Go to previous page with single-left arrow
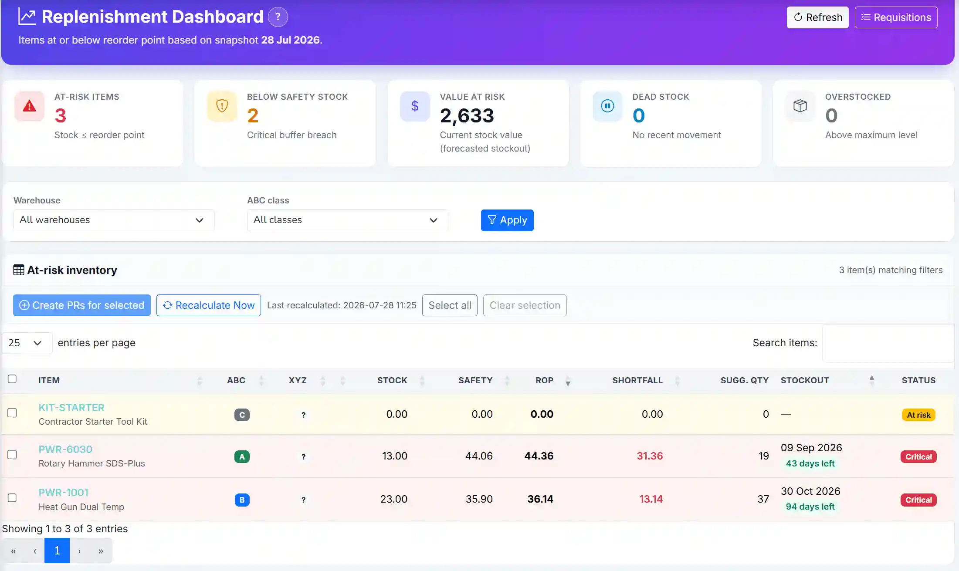Image resolution: width=959 pixels, height=571 pixels. pos(35,551)
